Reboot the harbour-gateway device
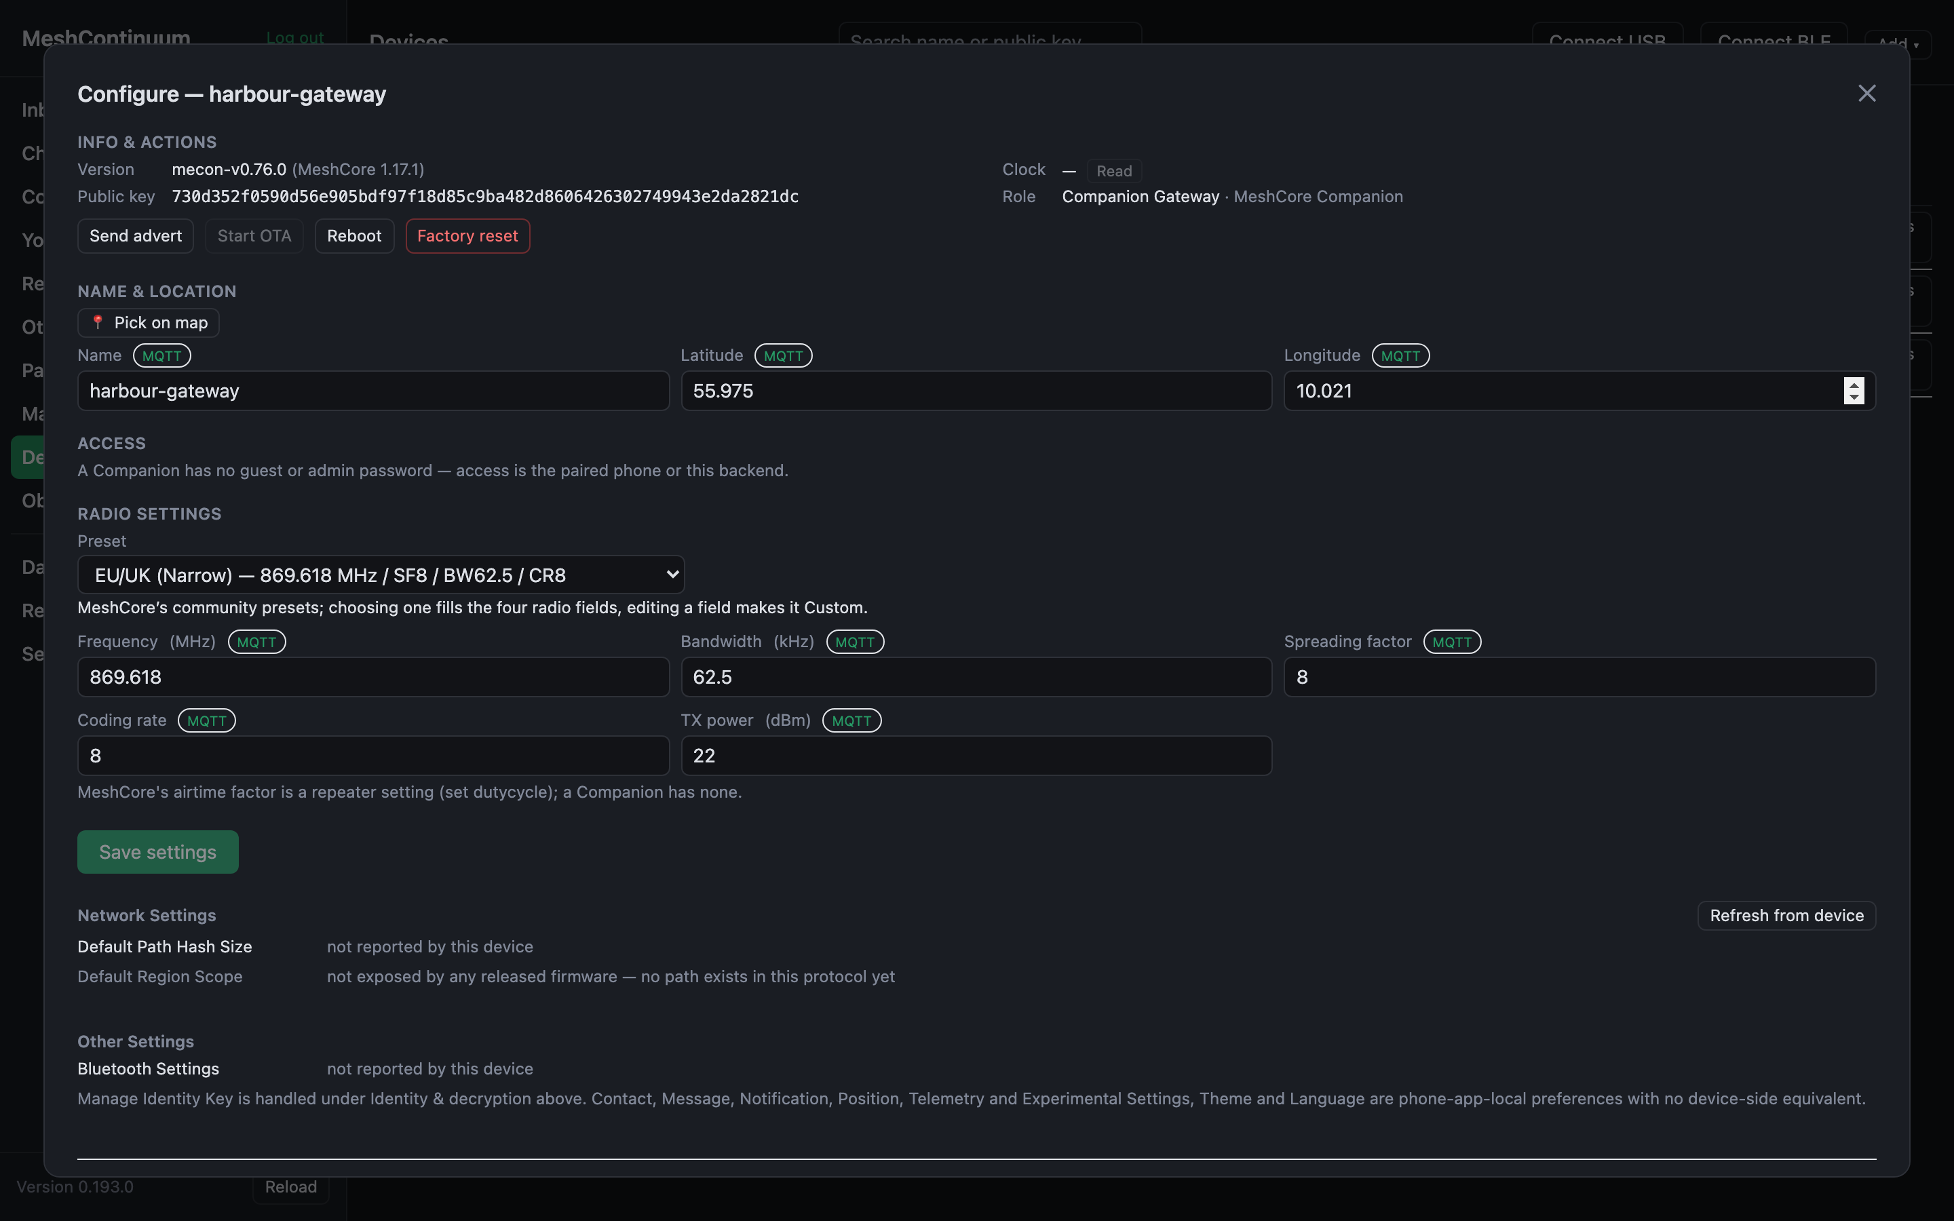The image size is (1954, 1221). coord(354,236)
